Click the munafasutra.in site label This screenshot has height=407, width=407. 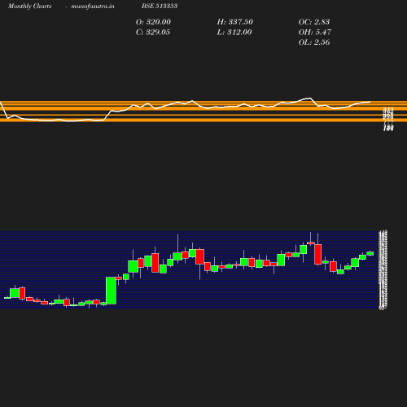coord(93,6)
